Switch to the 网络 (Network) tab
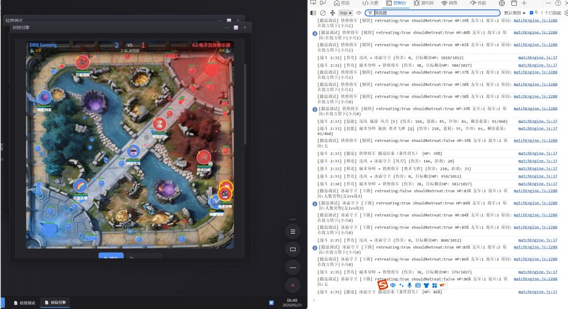The width and height of the screenshot is (568, 309). 449,3
